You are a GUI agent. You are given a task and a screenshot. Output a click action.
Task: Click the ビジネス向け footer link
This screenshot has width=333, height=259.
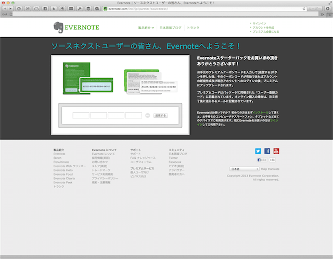coord(138,176)
